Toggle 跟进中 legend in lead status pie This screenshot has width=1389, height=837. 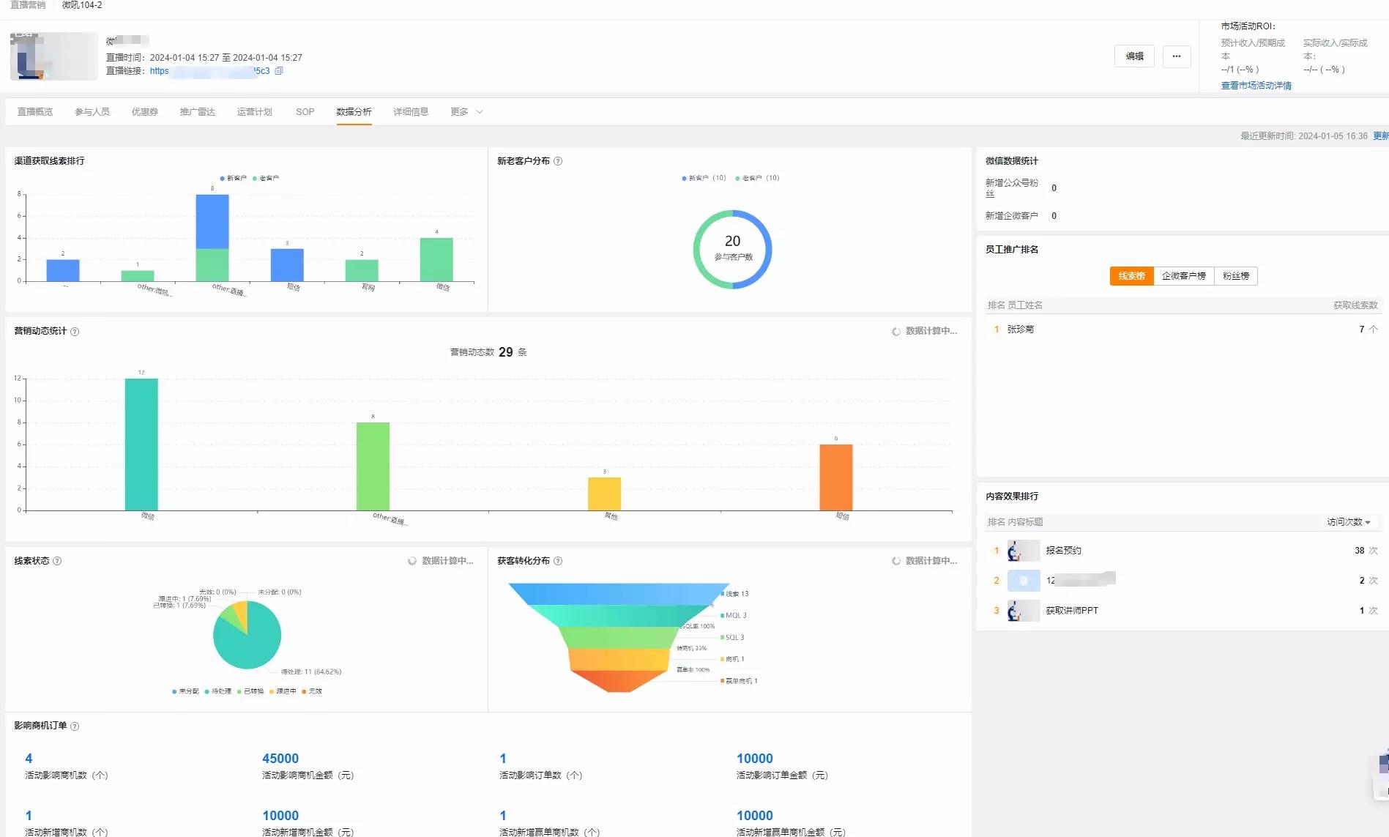[283, 691]
